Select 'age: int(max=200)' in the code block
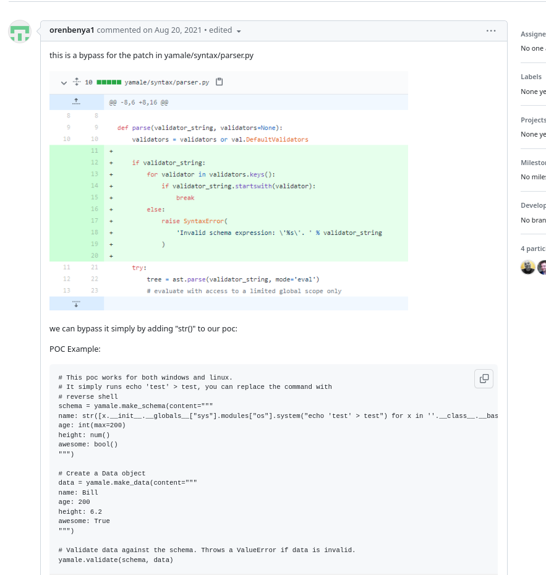 tap(92, 425)
